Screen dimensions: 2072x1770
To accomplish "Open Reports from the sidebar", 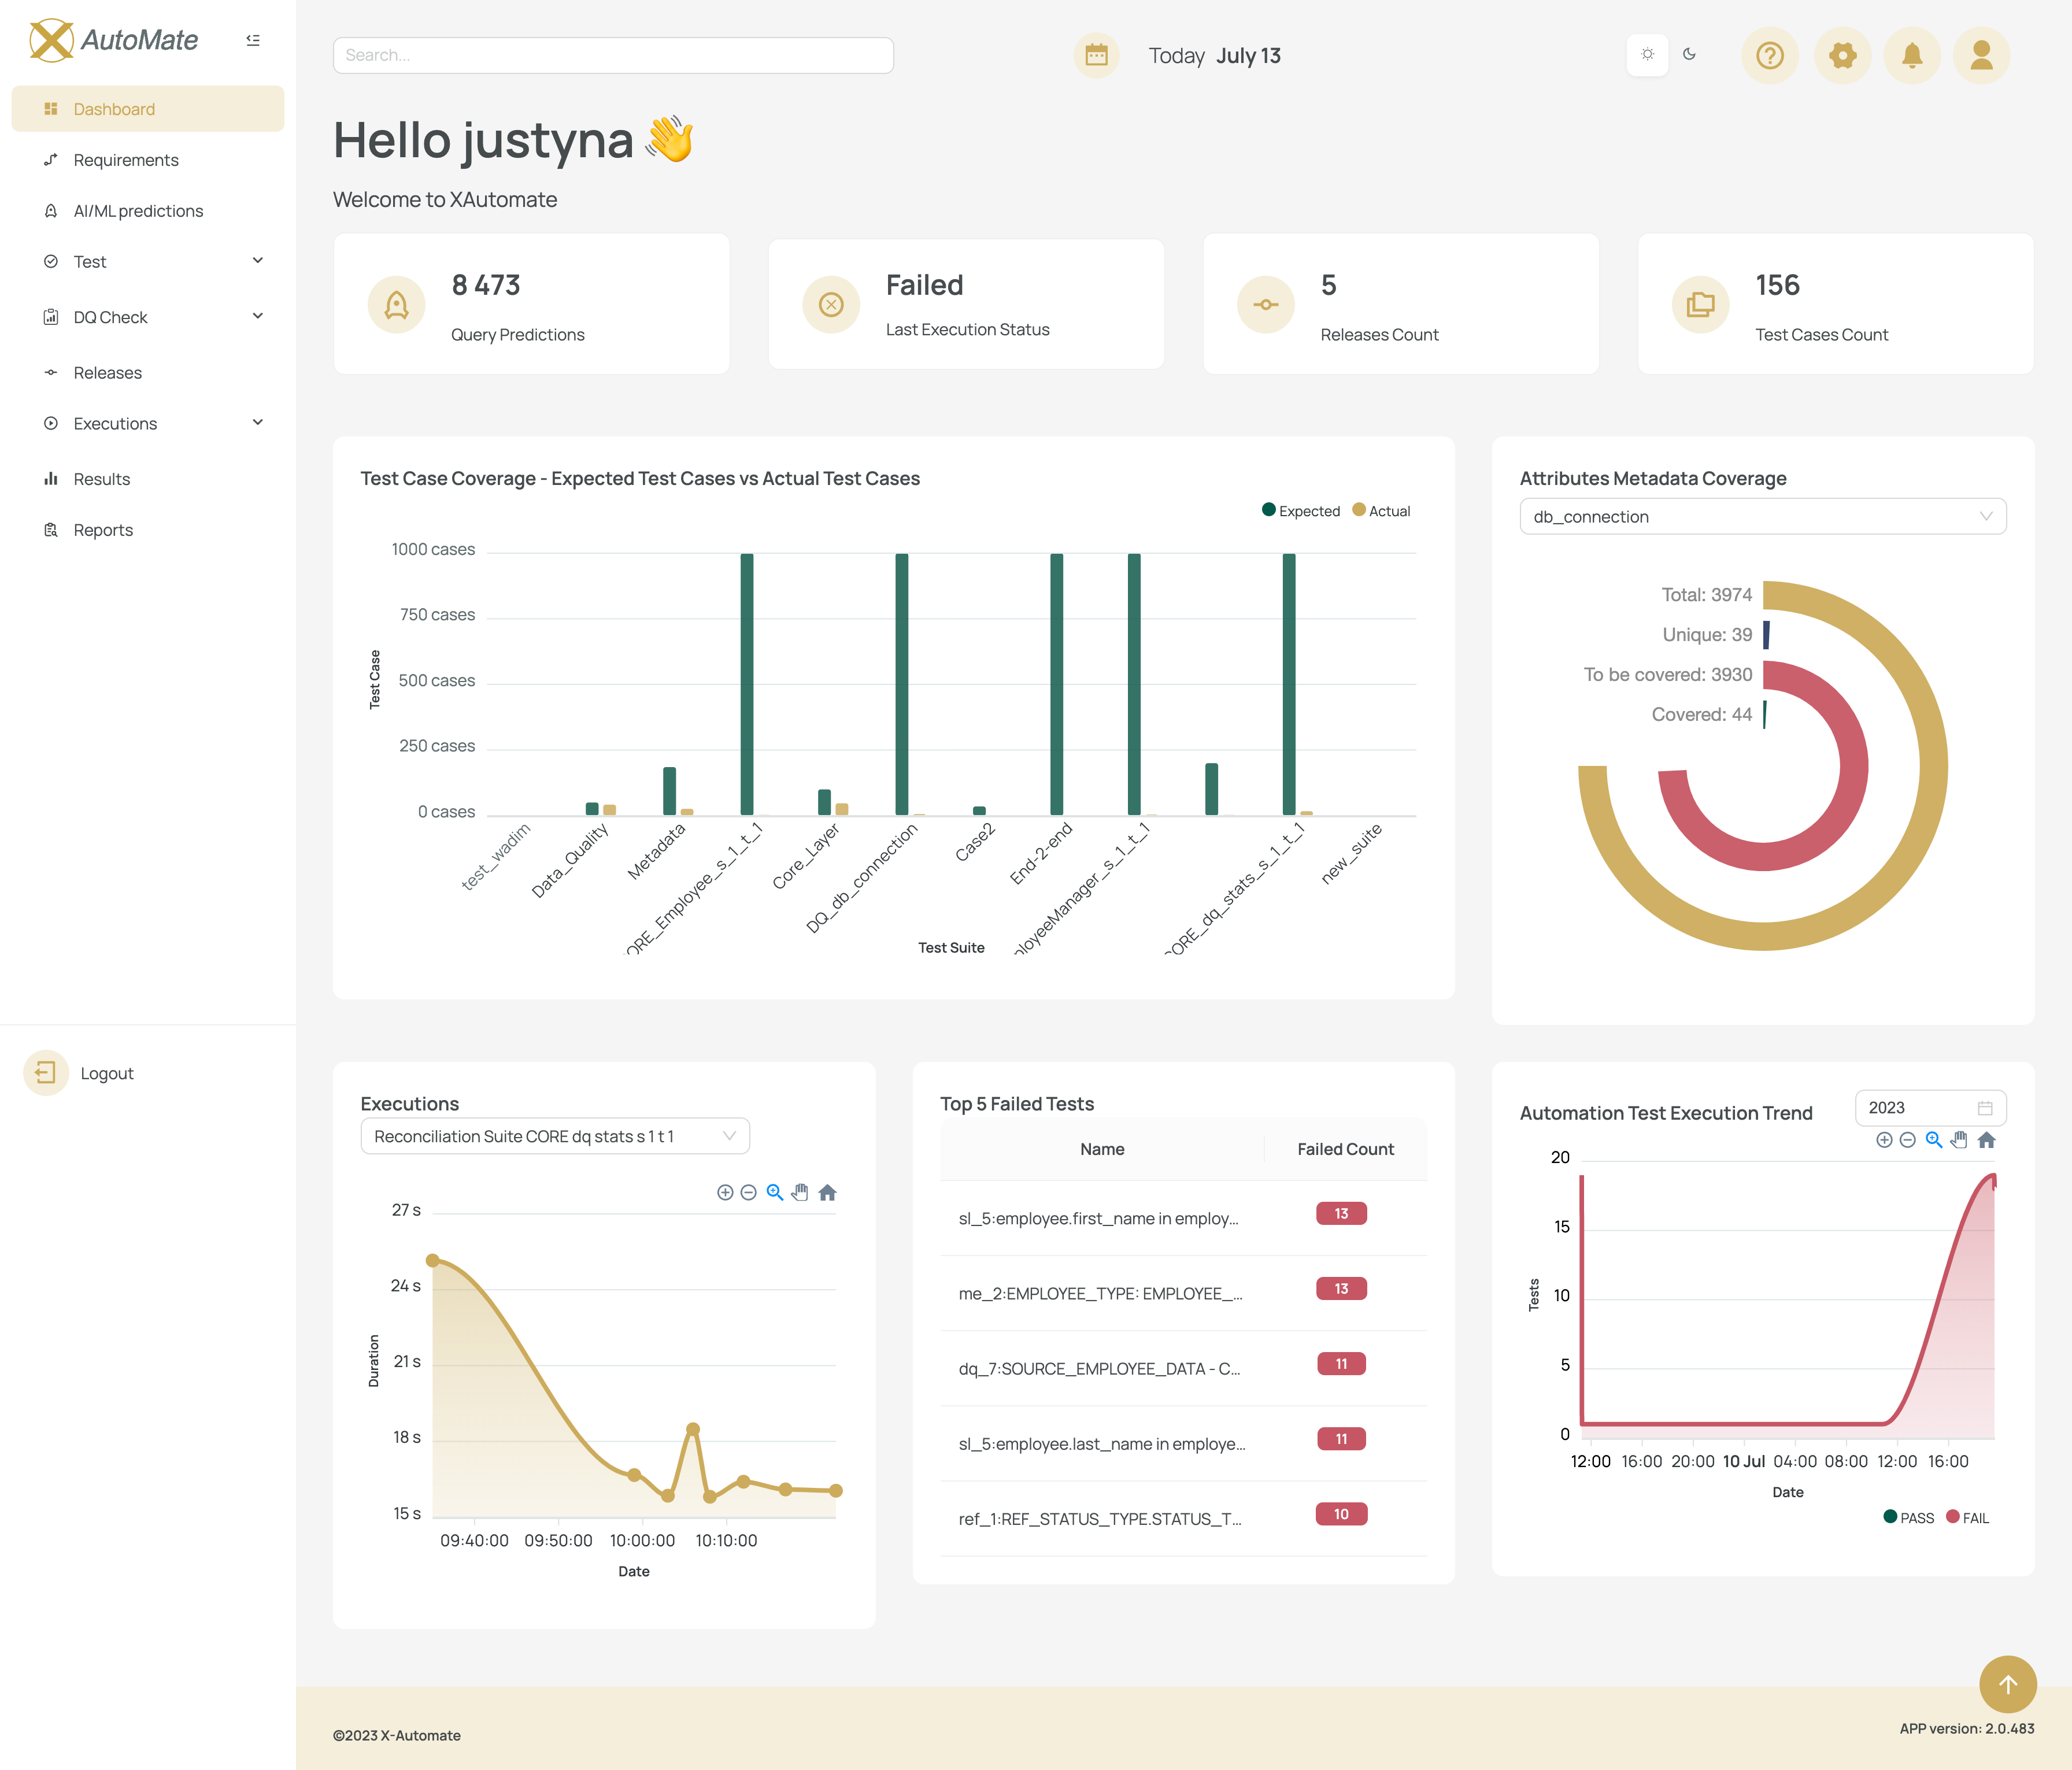I will (x=103, y=529).
